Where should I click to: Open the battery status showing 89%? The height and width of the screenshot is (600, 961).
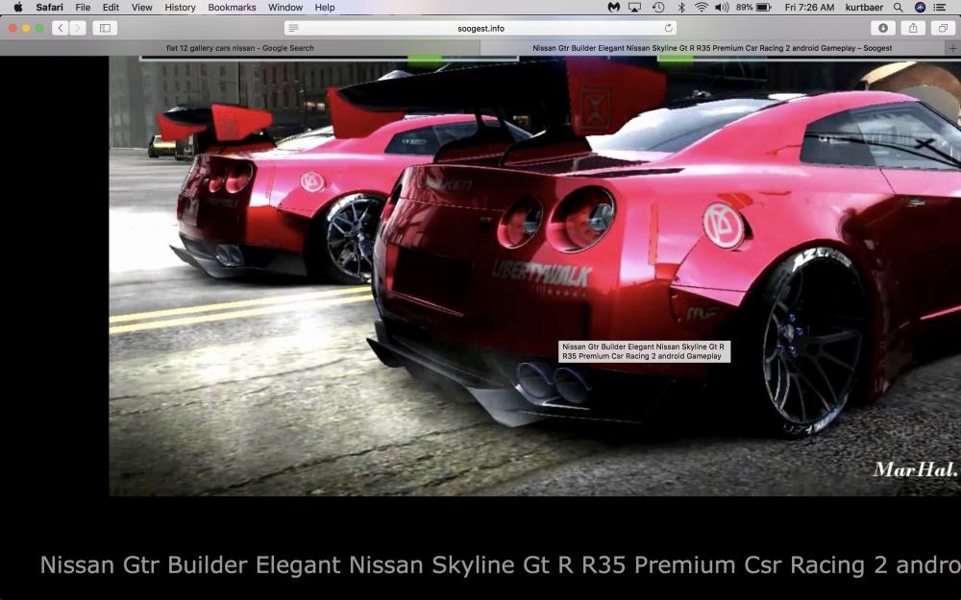(x=753, y=8)
